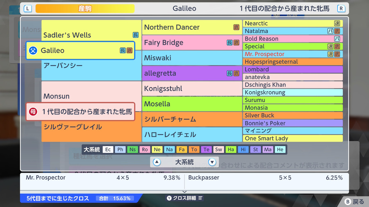Click the 母 icon on the mare row
369x207 pixels.
[33, 112]
